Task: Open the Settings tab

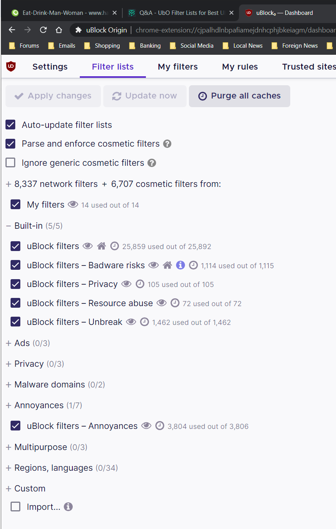Action: (50, 67)
